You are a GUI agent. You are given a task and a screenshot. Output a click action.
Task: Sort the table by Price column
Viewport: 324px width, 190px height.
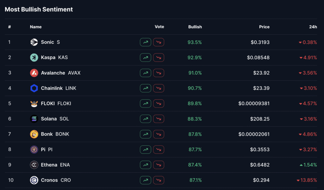pos(264,27)
